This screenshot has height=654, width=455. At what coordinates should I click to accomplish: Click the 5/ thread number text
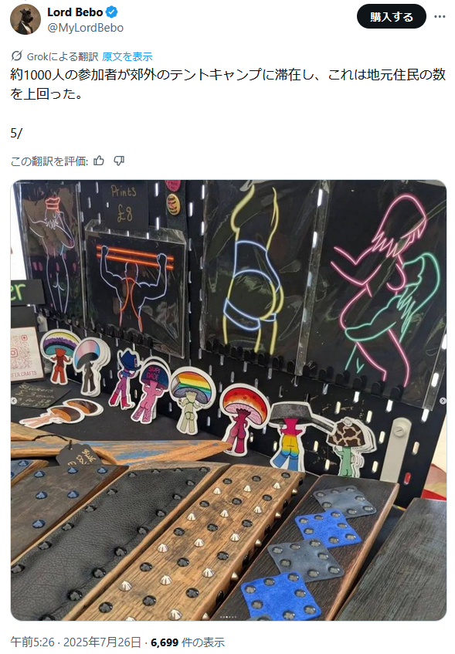16,133
